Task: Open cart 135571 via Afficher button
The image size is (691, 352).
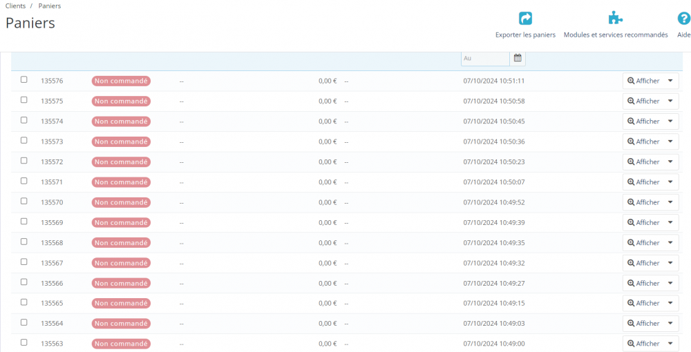Action: (x=643, y=182)
